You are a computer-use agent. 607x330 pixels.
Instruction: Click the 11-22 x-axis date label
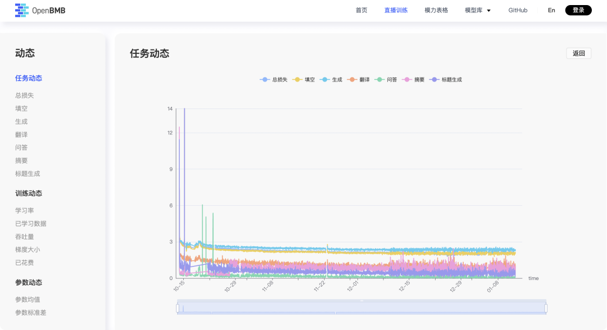(319, 286)
